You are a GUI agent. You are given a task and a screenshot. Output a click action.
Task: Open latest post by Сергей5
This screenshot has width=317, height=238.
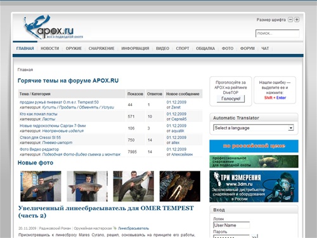(179, 119)
